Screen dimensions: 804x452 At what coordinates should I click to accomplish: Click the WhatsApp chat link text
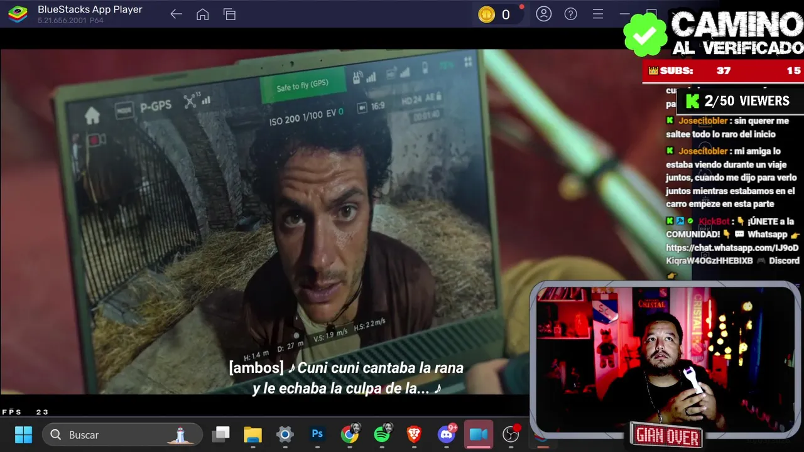732,254
